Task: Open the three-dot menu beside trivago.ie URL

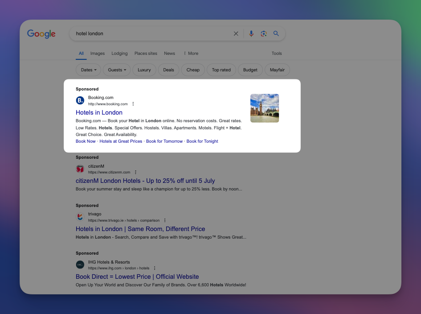Action: pos(165,220)
